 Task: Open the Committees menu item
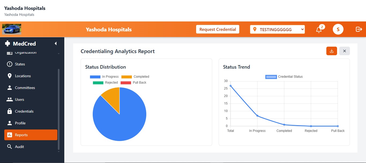pos(31,88)
